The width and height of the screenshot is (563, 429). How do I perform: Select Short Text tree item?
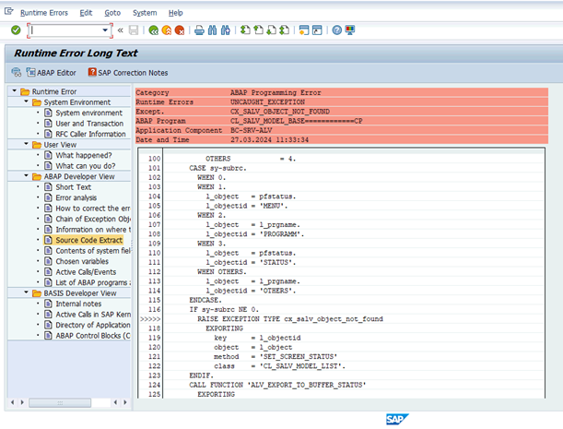point(73,187)
